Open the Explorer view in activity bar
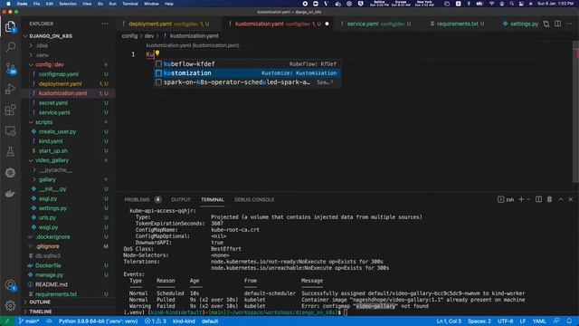The image size is (579, 326). 10,26
